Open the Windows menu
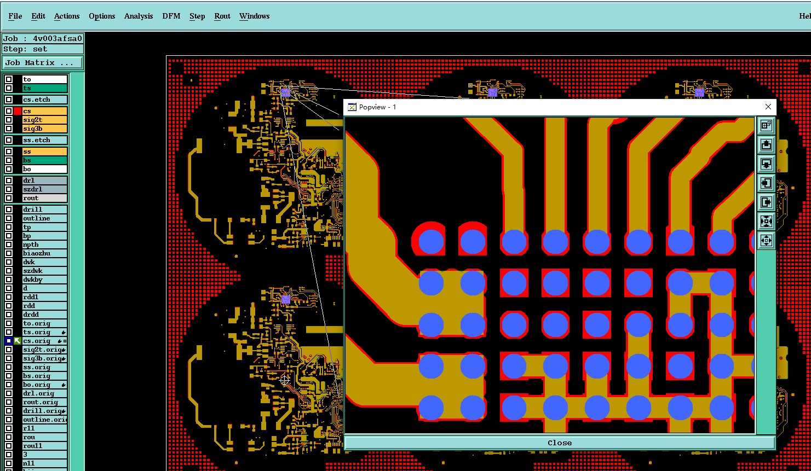The width and height of the screenshot is (811, 471). click(255, 16)
